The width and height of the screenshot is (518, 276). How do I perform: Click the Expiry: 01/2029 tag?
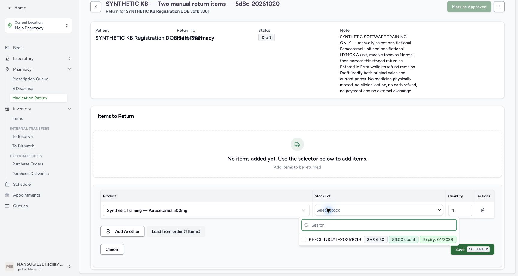tap(438, 239)
